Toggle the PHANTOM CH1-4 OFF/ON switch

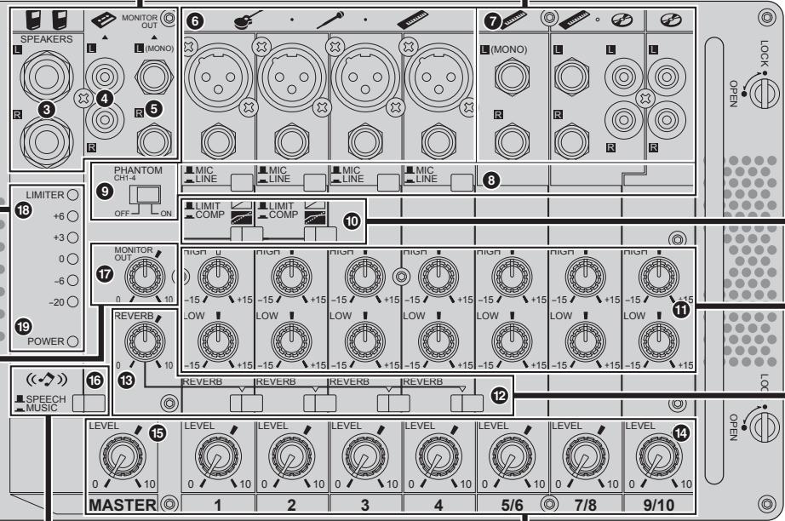[145, 195]
